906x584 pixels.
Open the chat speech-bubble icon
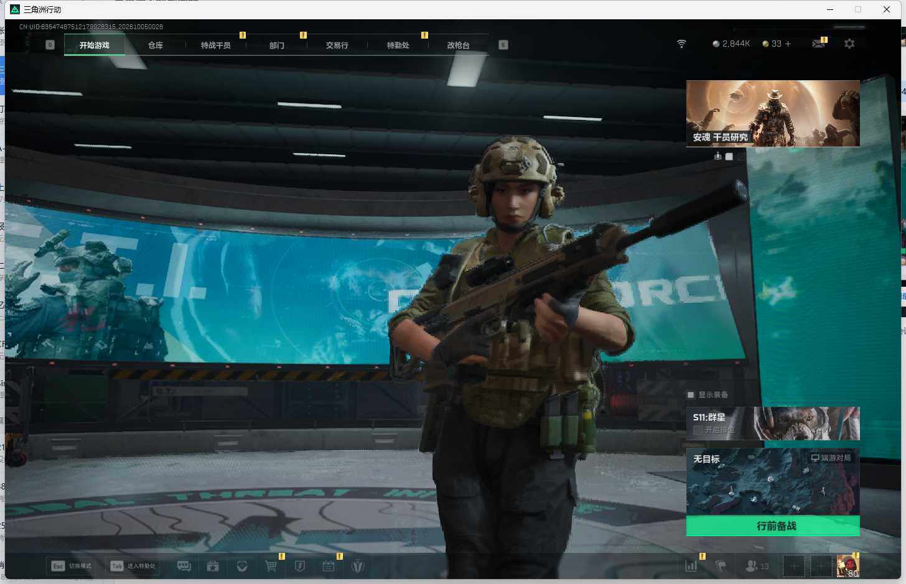(184, 566)
